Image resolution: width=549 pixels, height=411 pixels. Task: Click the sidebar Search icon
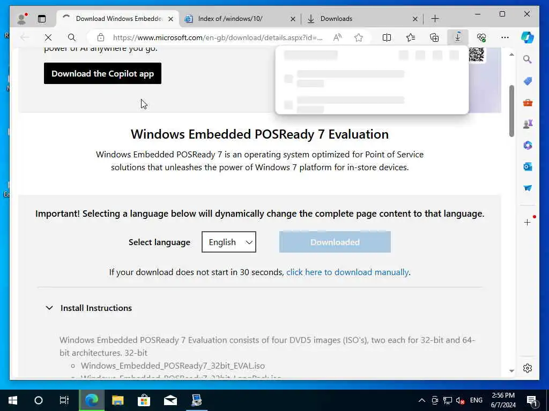click(528, 59)
